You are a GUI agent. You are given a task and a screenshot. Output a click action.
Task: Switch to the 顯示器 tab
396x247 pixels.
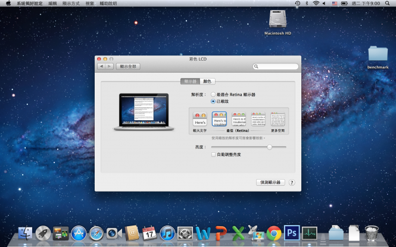190,81
